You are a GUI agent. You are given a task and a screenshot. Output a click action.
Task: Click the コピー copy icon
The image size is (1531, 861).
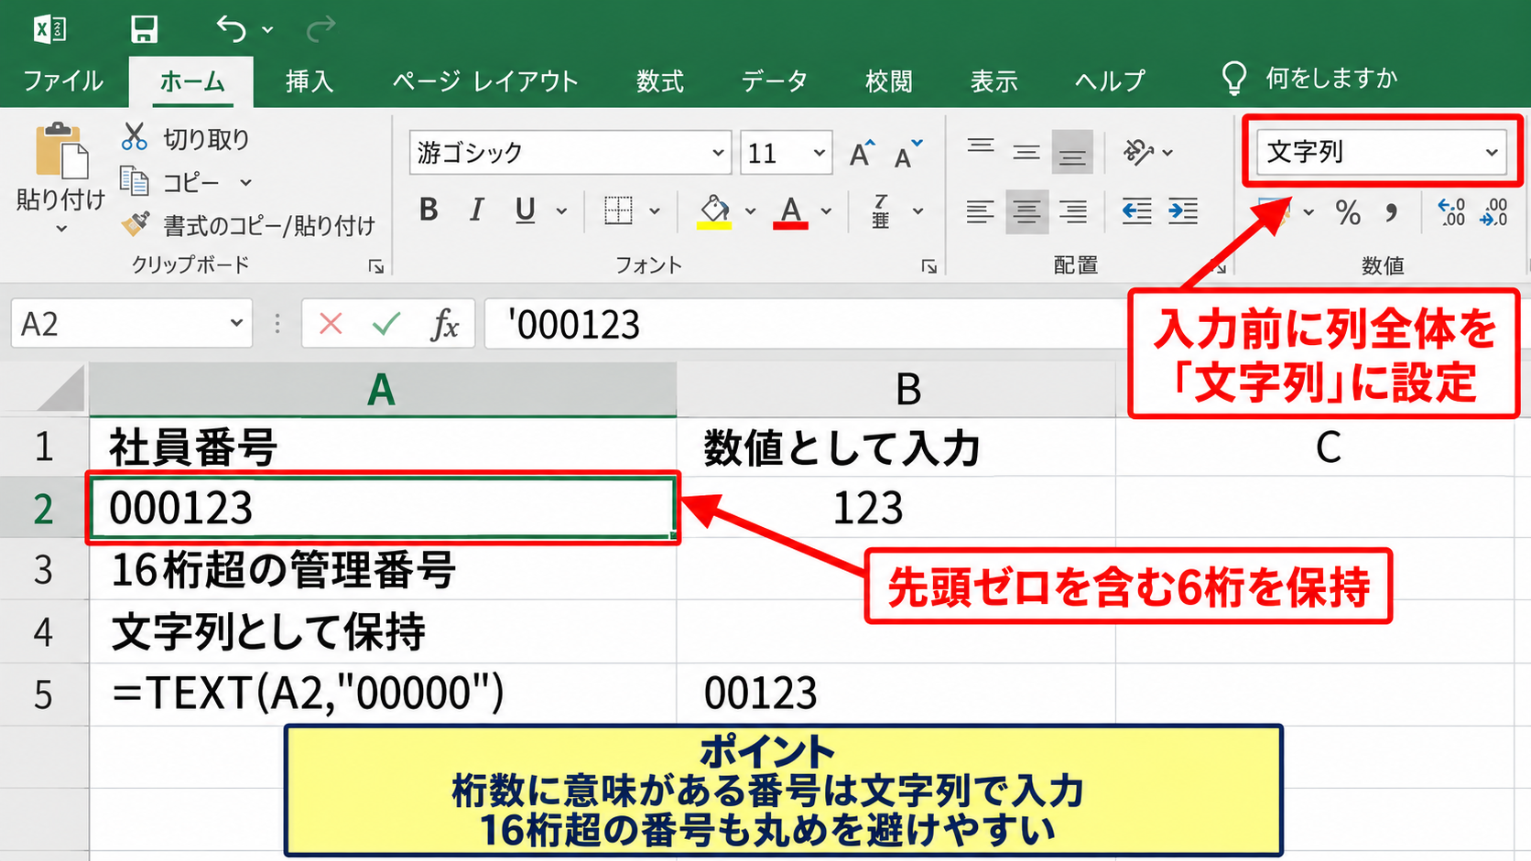click(135, 181)
